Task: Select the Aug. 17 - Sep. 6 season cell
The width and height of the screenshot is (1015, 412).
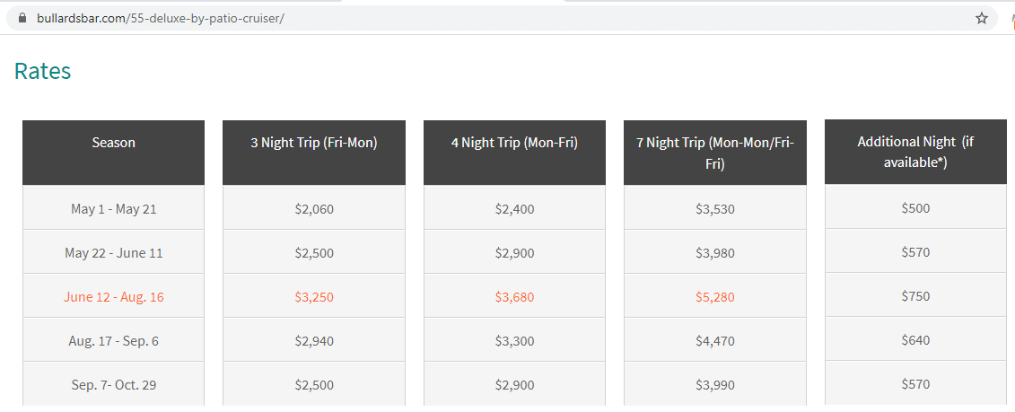Action: (113, 340)
